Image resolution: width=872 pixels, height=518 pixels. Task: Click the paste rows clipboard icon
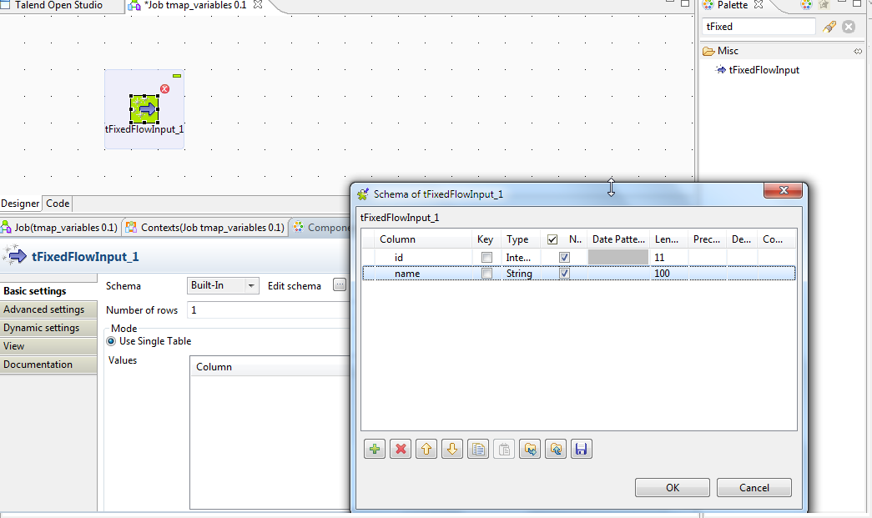pyautogui.click(x=504, y=449)
